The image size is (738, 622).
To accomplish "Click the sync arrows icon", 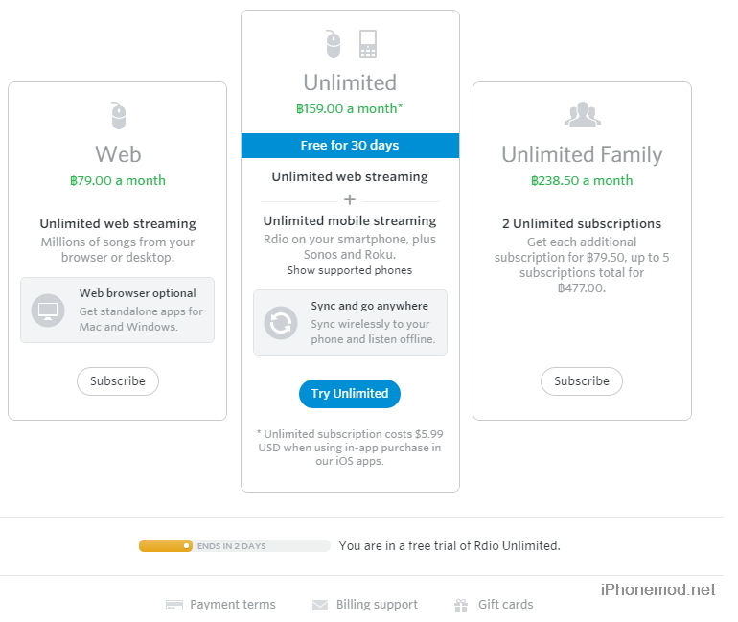I will (x=281, y=323).
